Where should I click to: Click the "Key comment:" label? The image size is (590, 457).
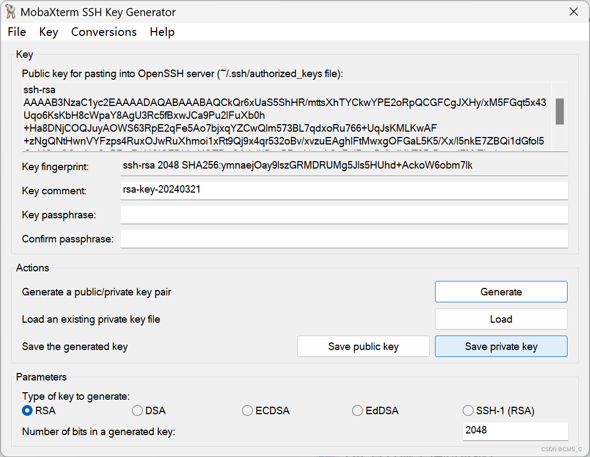click(54, 191)
